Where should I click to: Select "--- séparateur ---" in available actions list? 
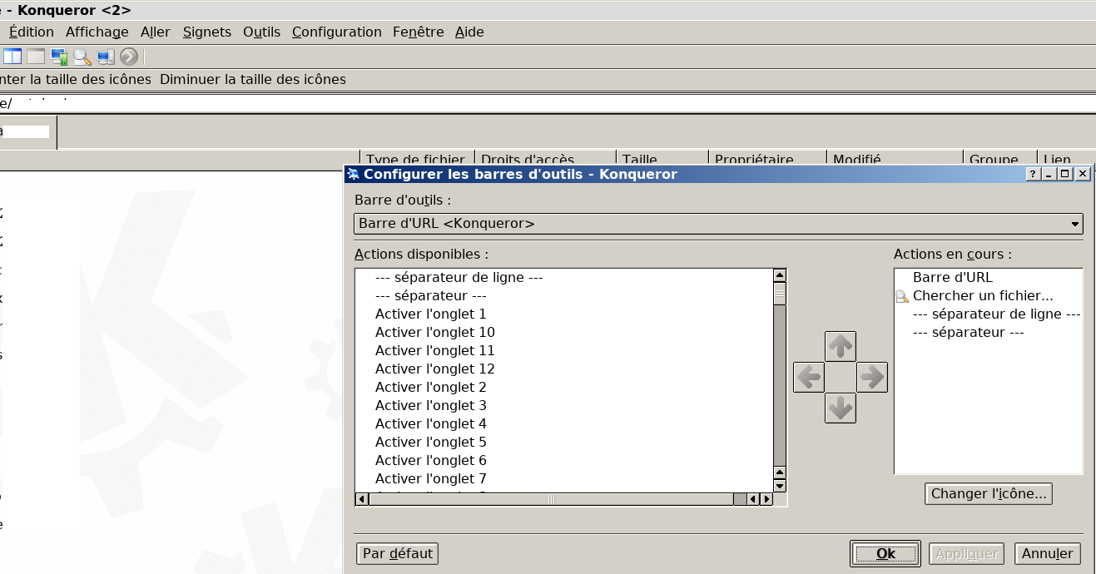(x=431, y=295)
